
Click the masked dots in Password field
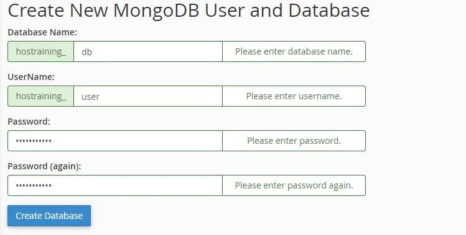point(34,141)
